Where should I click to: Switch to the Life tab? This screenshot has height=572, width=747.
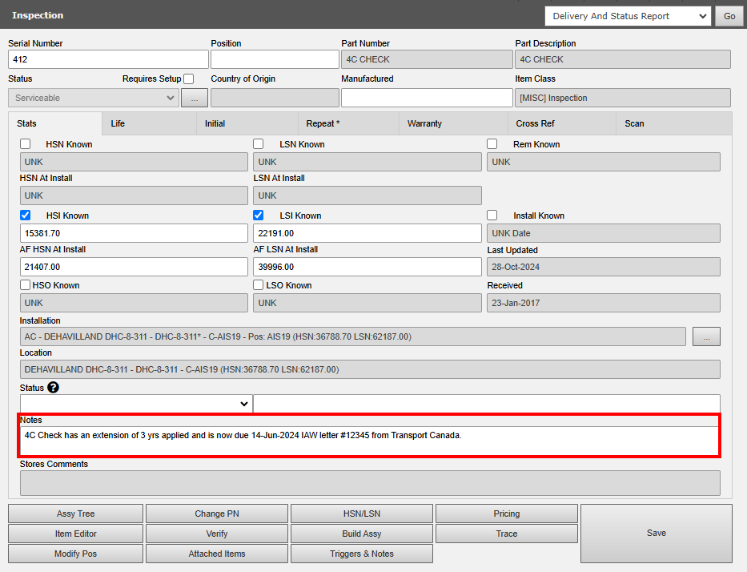coord(118,123)
